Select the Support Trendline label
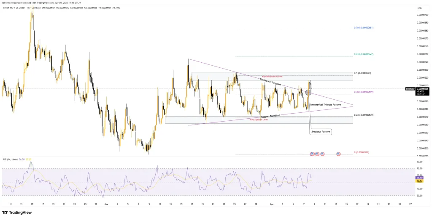 point(270,116)
